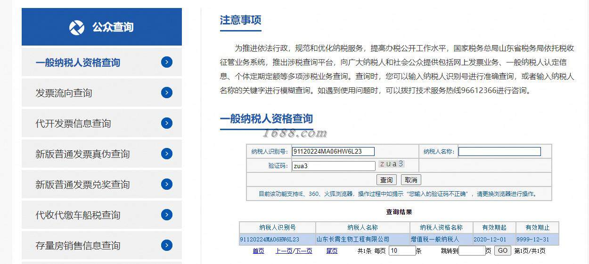Click arrow icon beside 新版普通发票真伪查询

[167, 154]
